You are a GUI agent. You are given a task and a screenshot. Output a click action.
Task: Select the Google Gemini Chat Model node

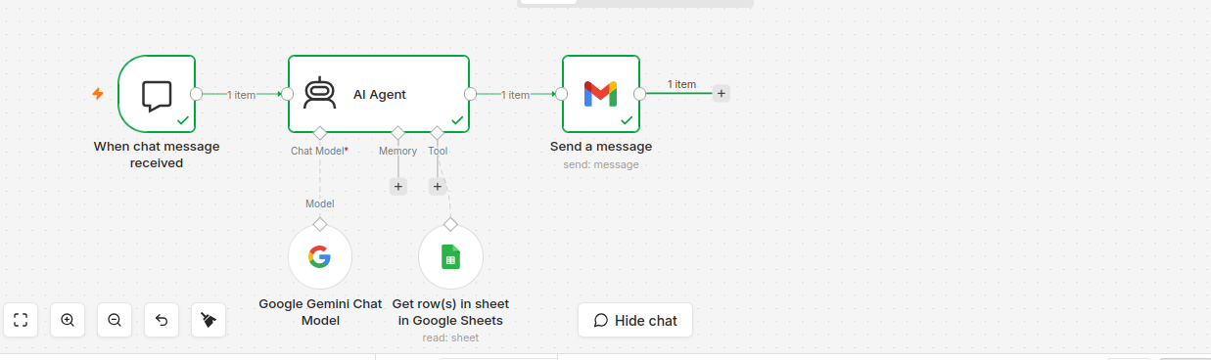click(x=320, y=257)
